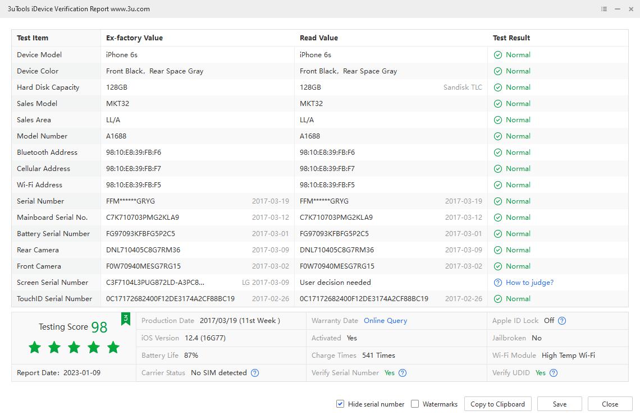Click the Jailbroken No value

(536, 338)
